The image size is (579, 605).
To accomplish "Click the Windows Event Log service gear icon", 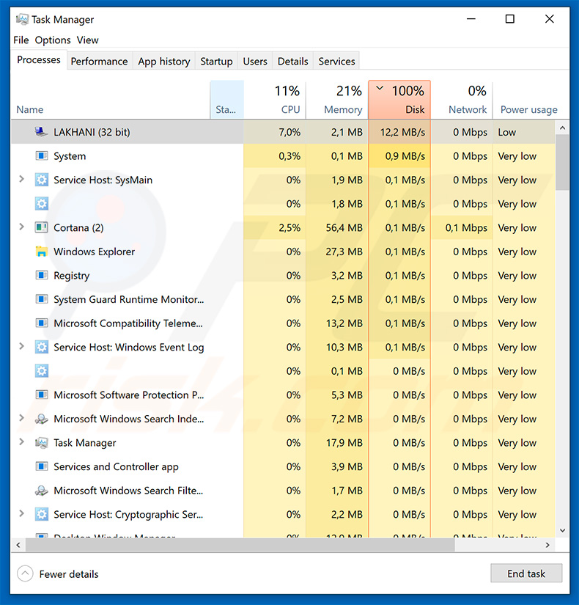I will 41,348.
